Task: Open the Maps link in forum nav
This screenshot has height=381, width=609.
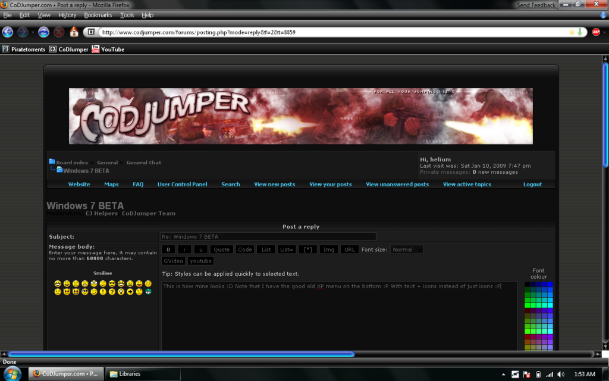Action: pos(111,185)
